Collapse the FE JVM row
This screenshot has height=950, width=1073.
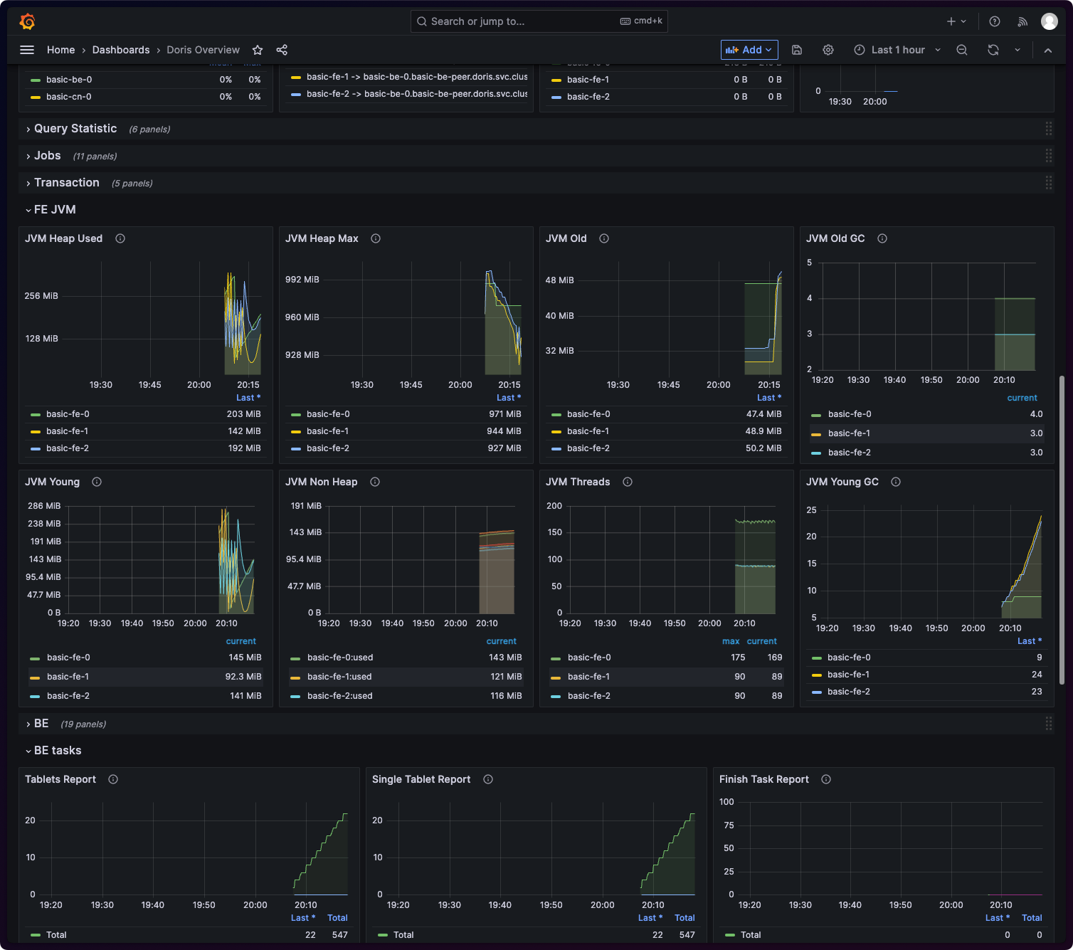(x=55, y=209)
